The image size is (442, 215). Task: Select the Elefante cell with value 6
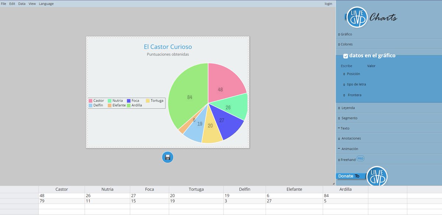[294, 196]
